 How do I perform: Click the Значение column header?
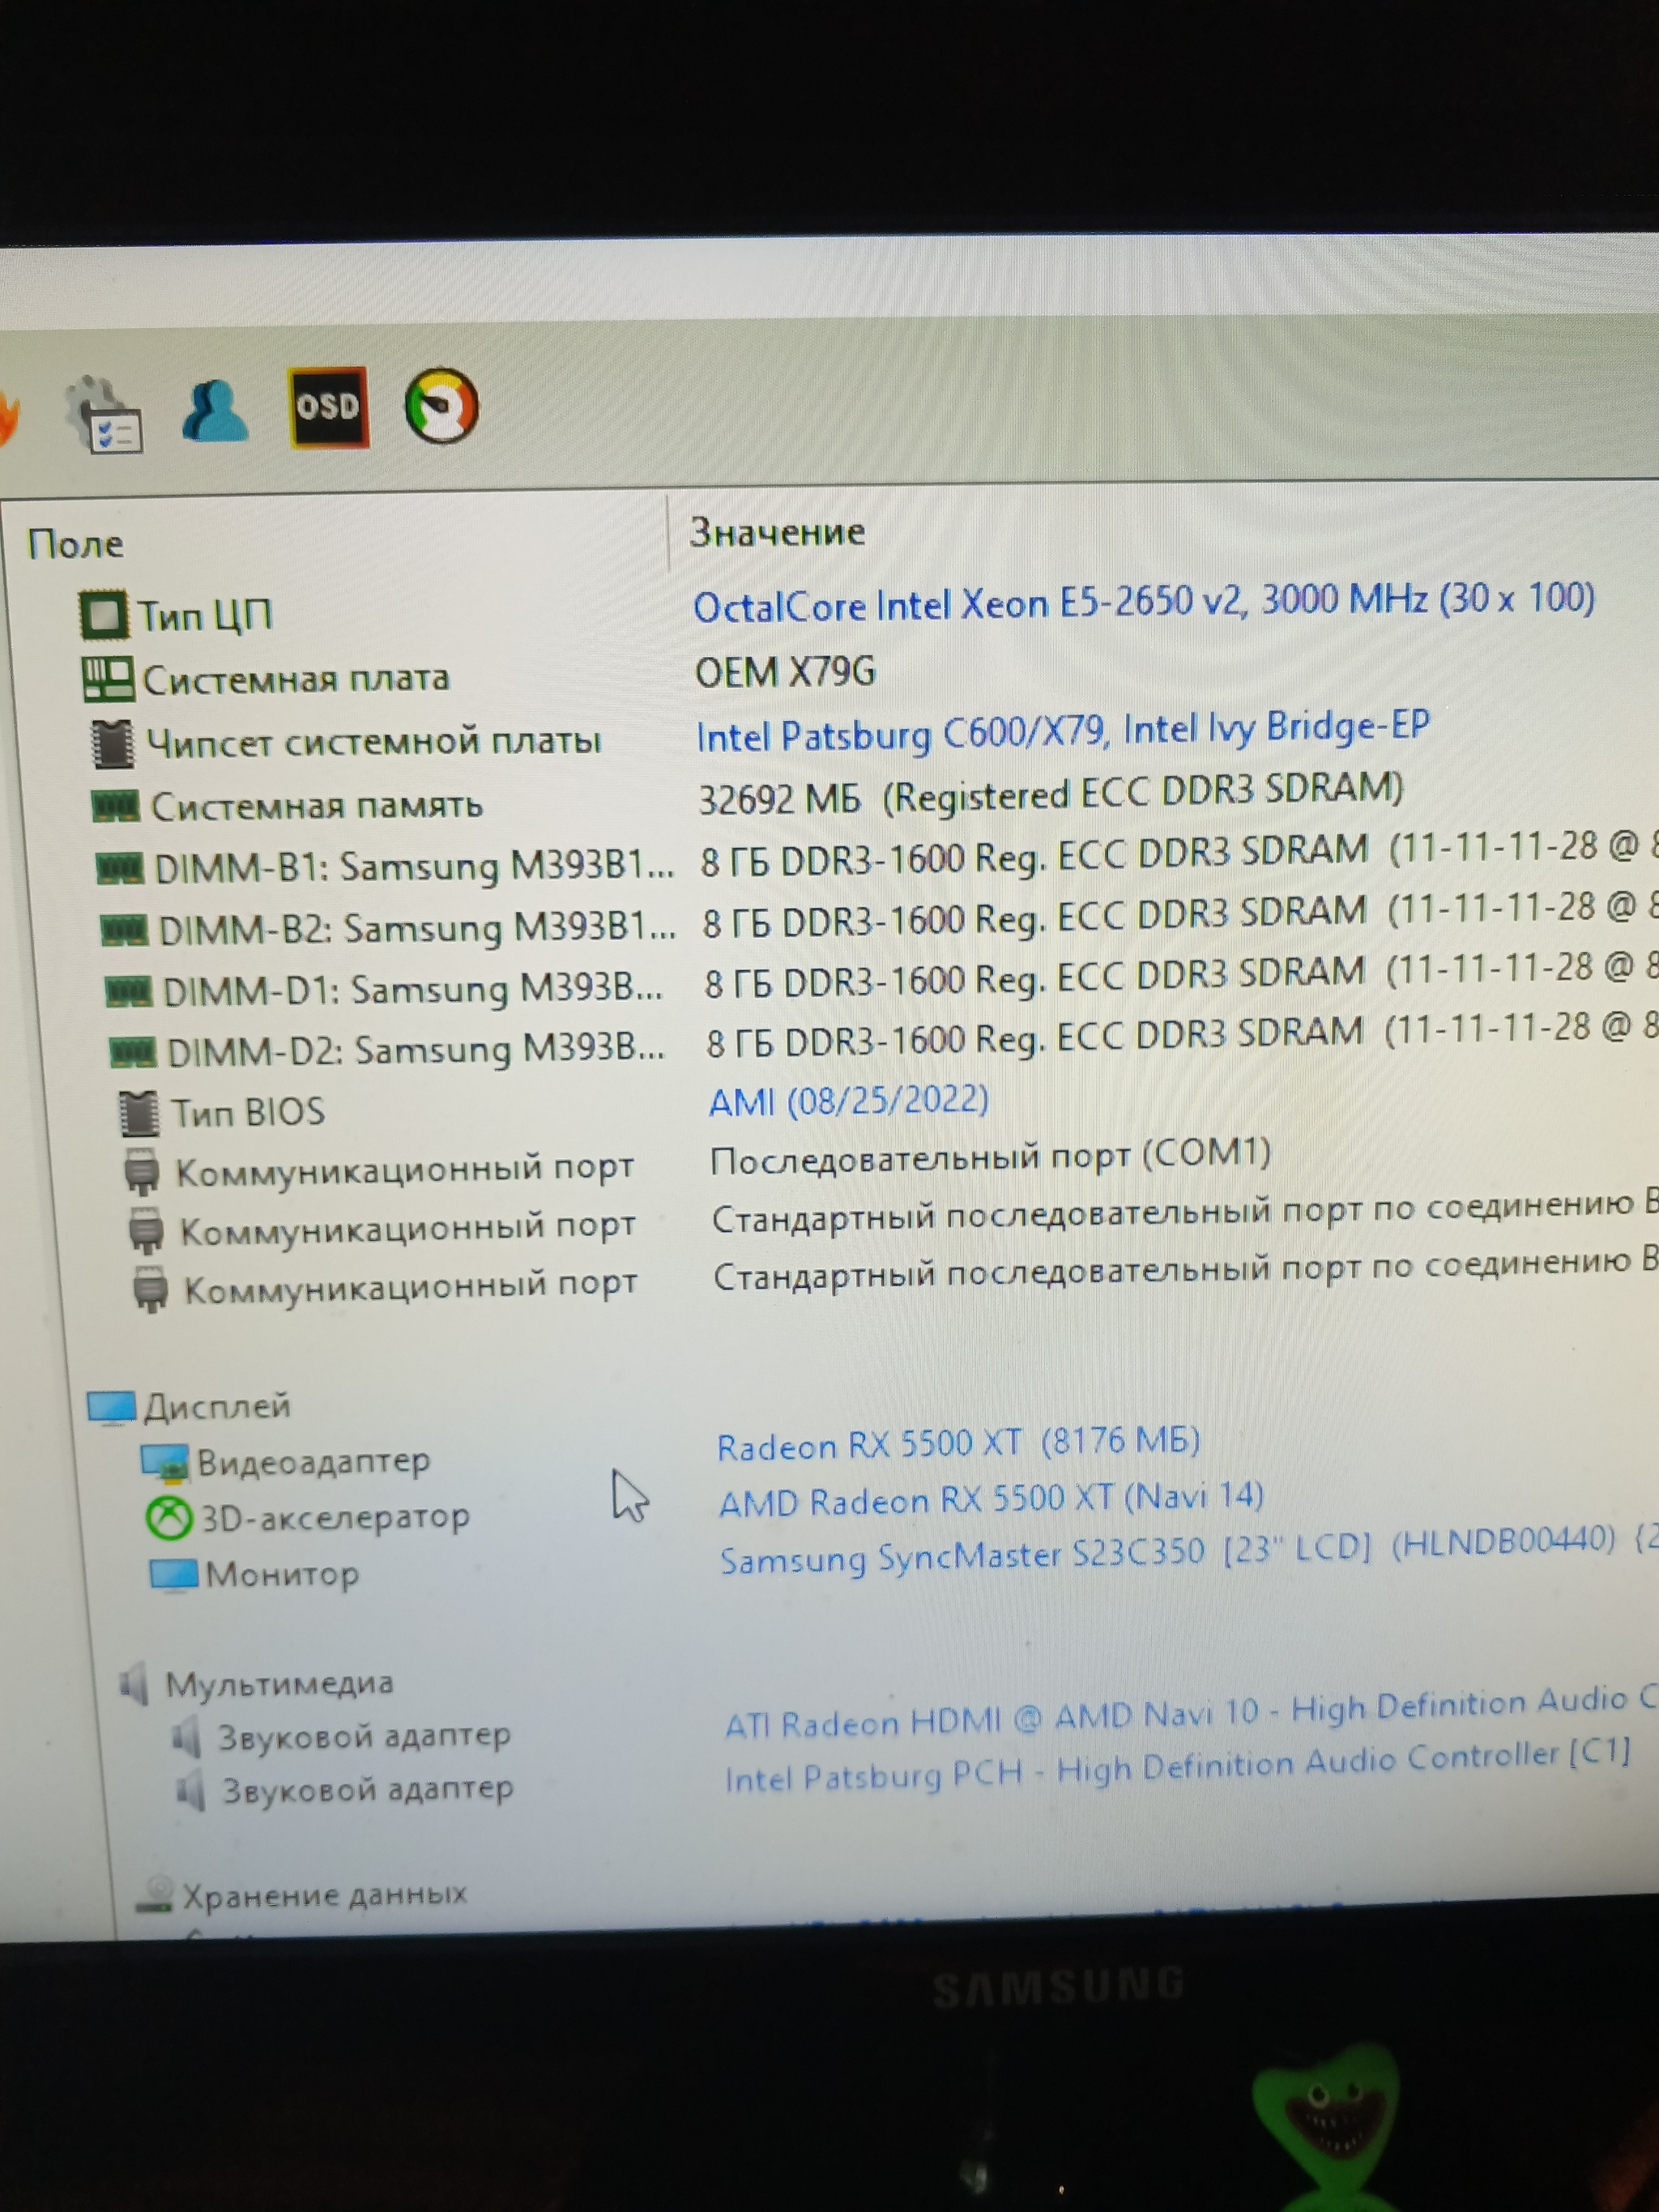point(777,531)
